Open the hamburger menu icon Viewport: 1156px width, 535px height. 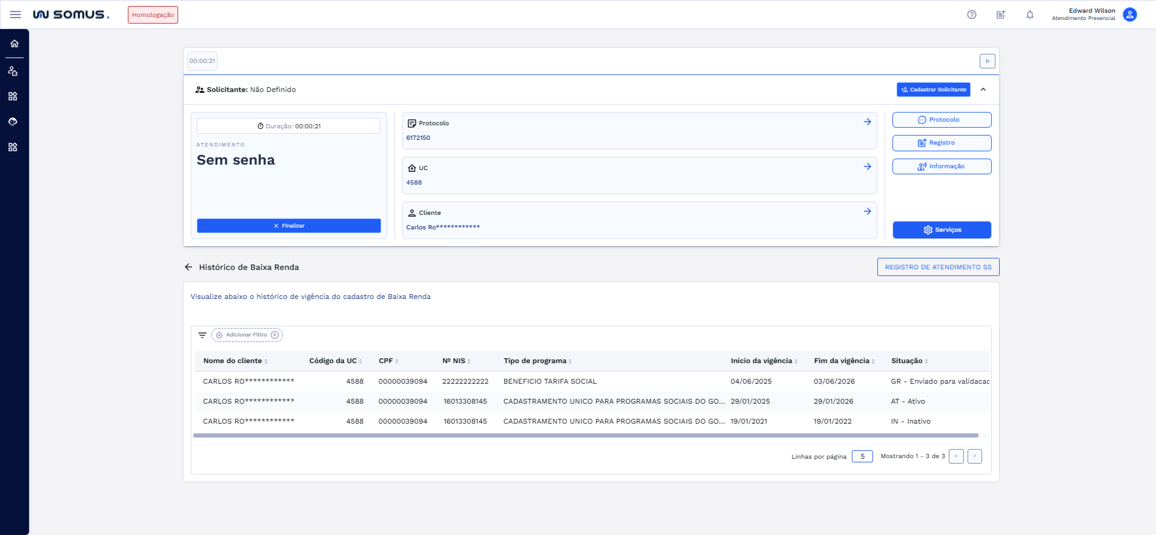tap(15, 14)
